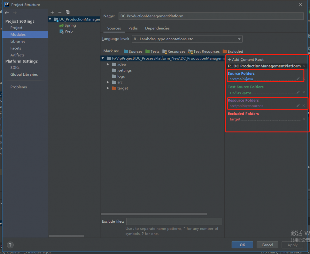The image size is (310, 254).
Task: Click the remove module minus icon
Action: coord(60,12)
